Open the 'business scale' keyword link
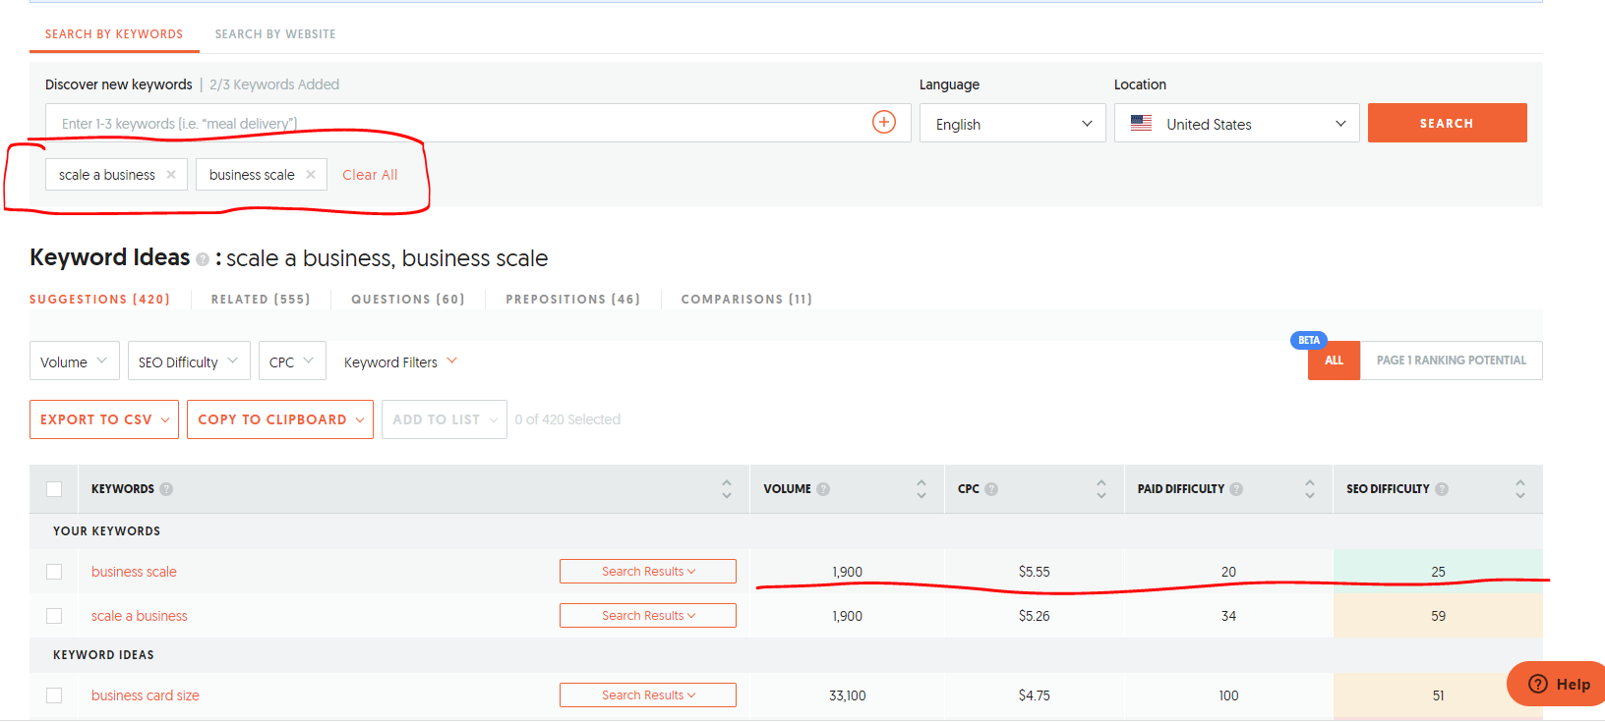This screenshot has height=722, width=1605. coord(134,572)
